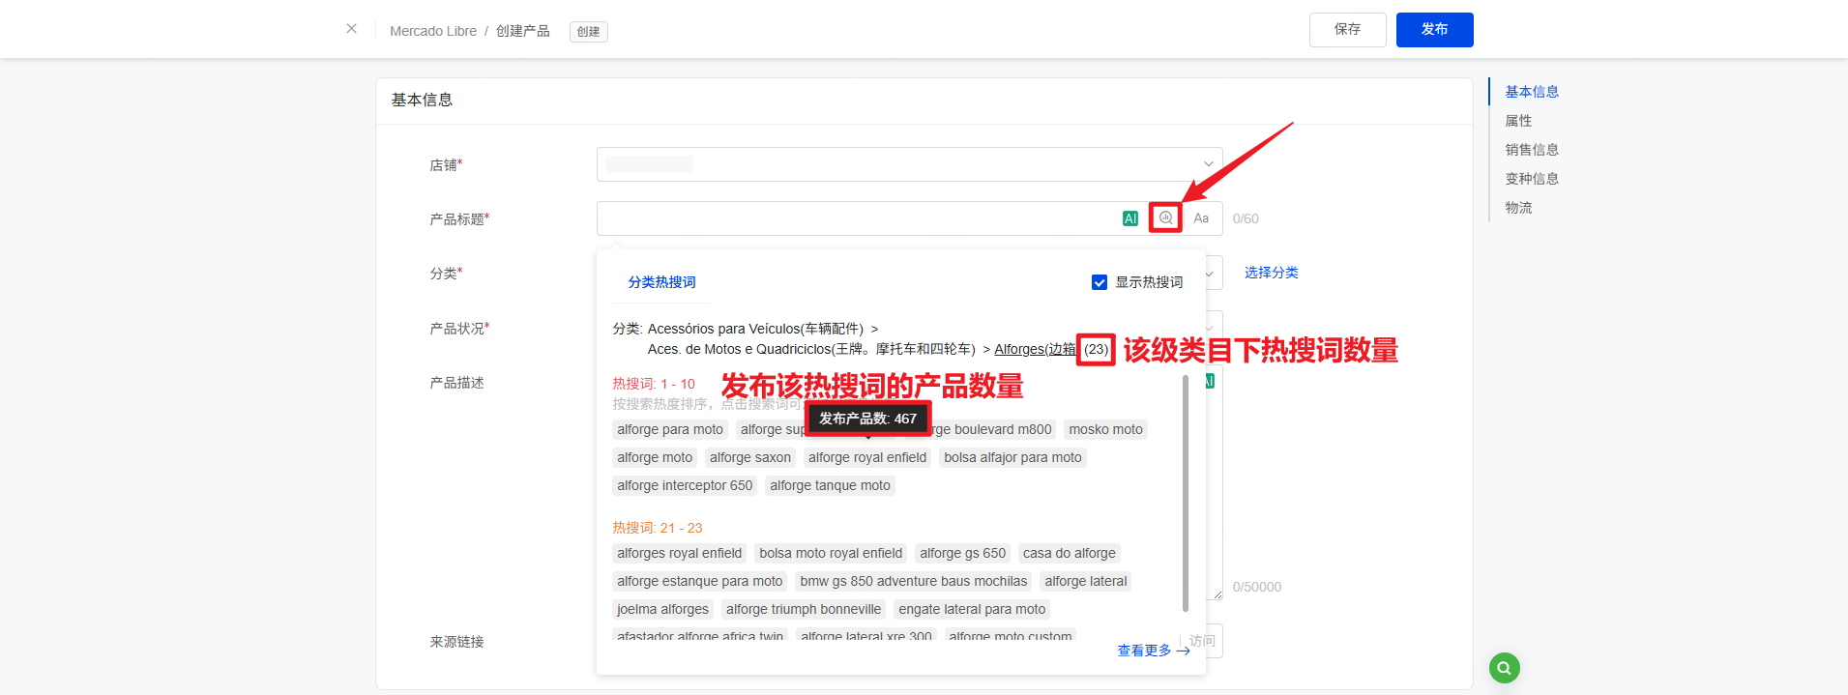Pick the 'mosko moto' keyword tag

[1105, 430]
